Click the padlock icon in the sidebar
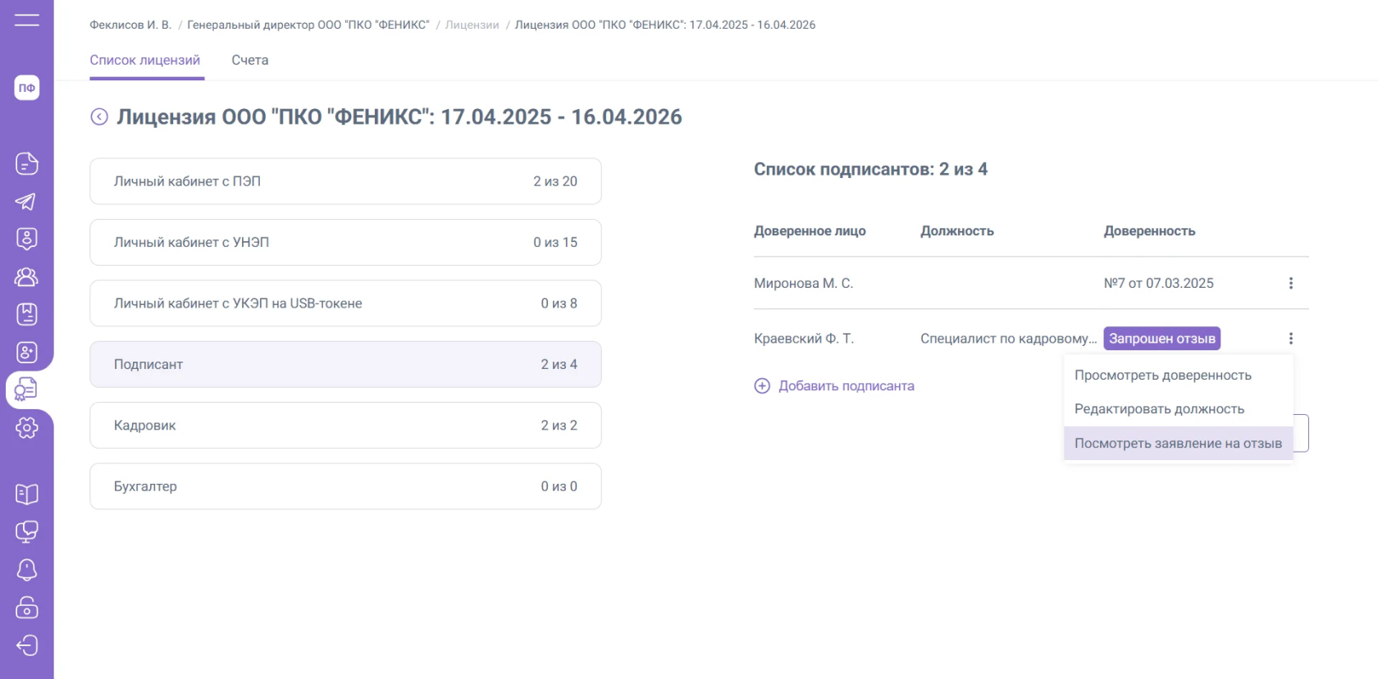The width and height of the screenshot is (1378, 679). pos(26,608)
